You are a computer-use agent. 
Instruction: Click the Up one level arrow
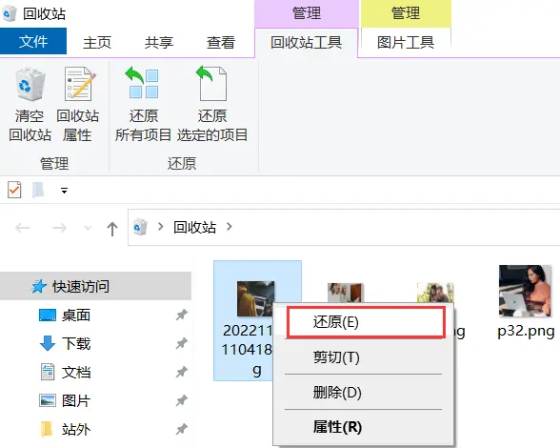(x=112, y=229)
